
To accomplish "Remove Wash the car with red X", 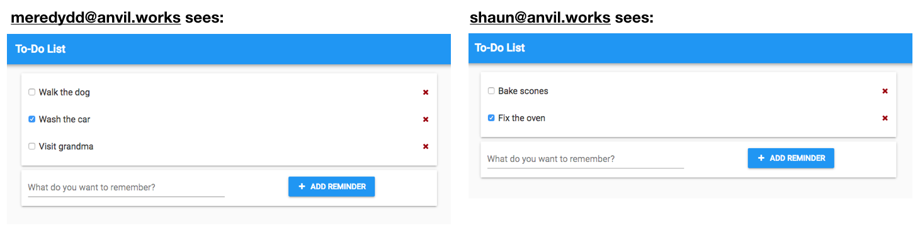I will tap(426, 119).
